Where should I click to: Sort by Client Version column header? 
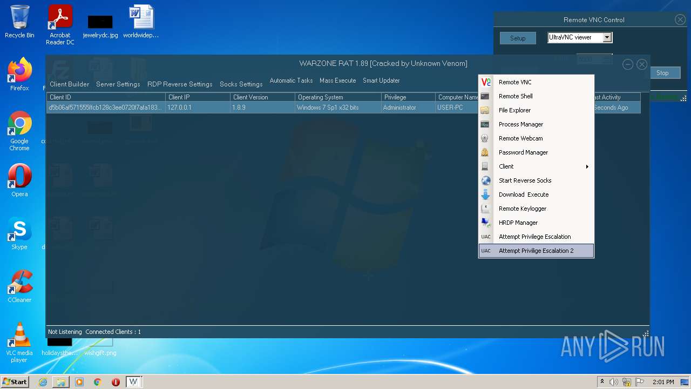(262, 97)
